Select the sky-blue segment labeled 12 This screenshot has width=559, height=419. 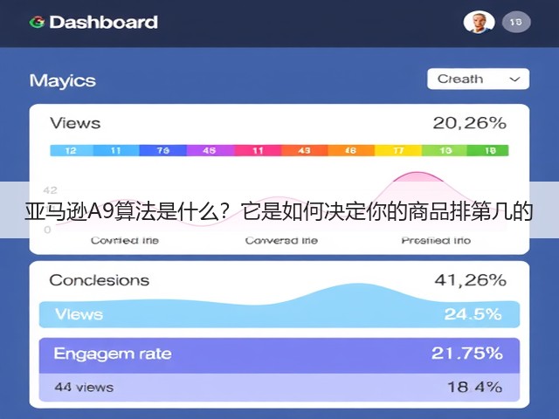point(72,150)
